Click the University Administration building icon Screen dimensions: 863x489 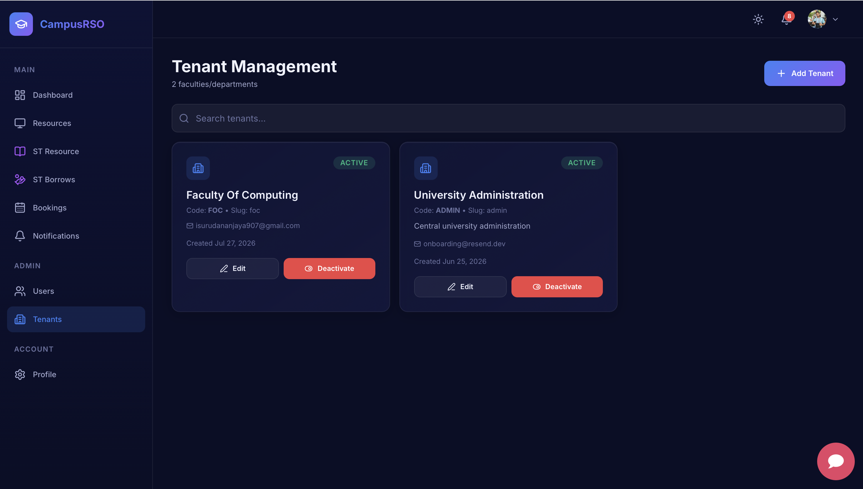(425, 168)
